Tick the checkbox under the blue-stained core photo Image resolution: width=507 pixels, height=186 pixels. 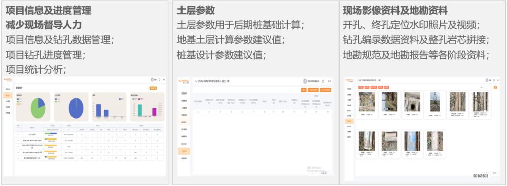tap(405, 152)
